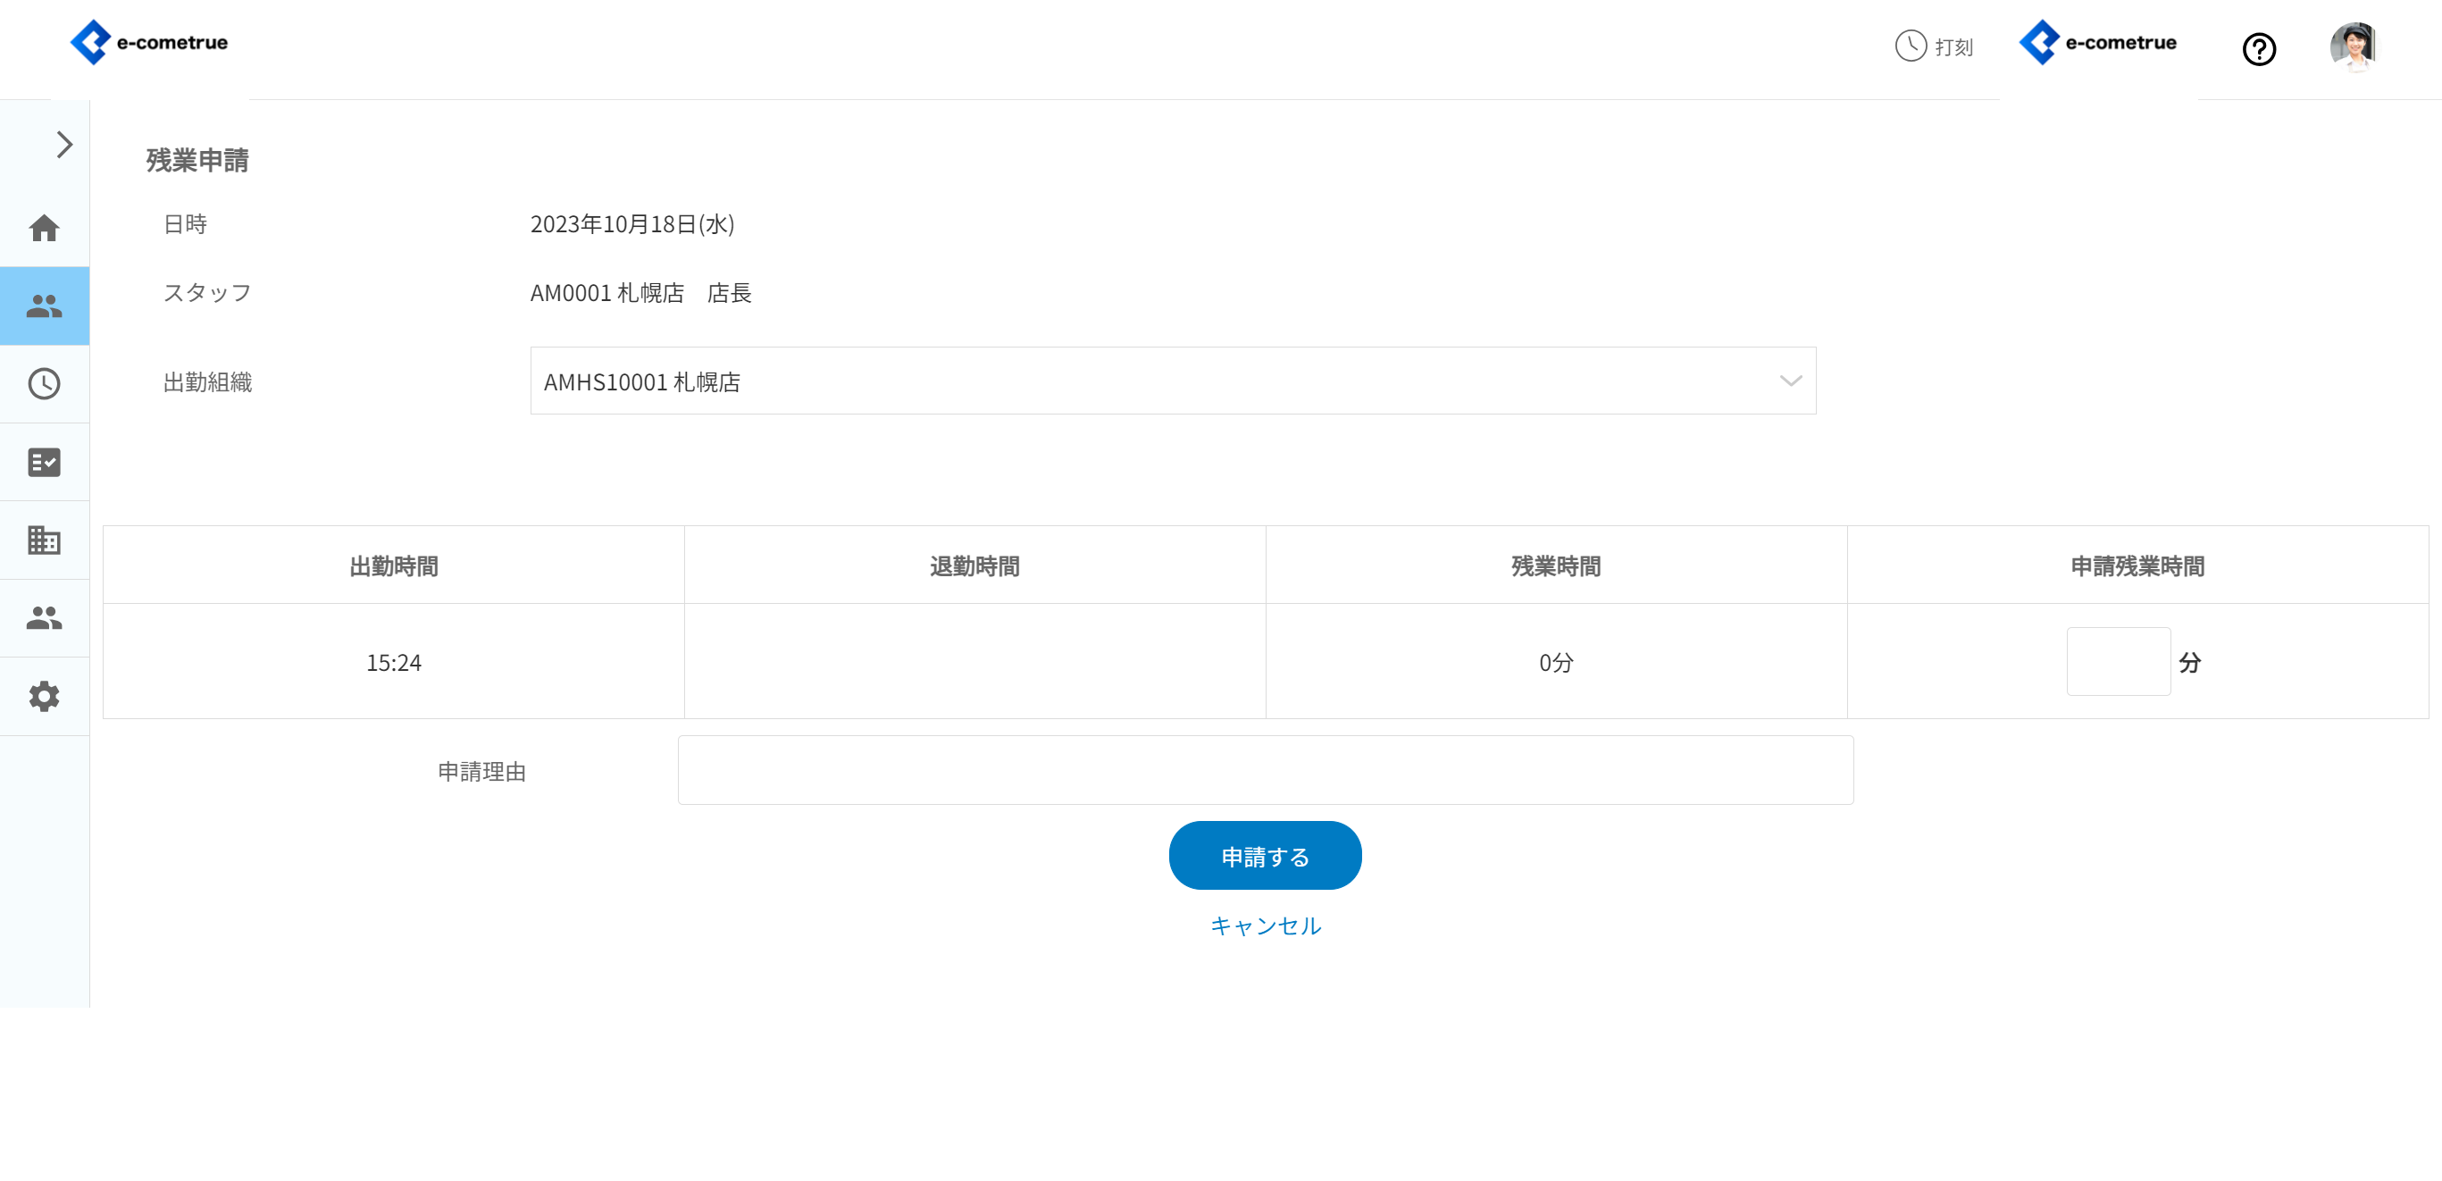
Task: Click the 打刻 clock icon
Action: pos(1911,46)
